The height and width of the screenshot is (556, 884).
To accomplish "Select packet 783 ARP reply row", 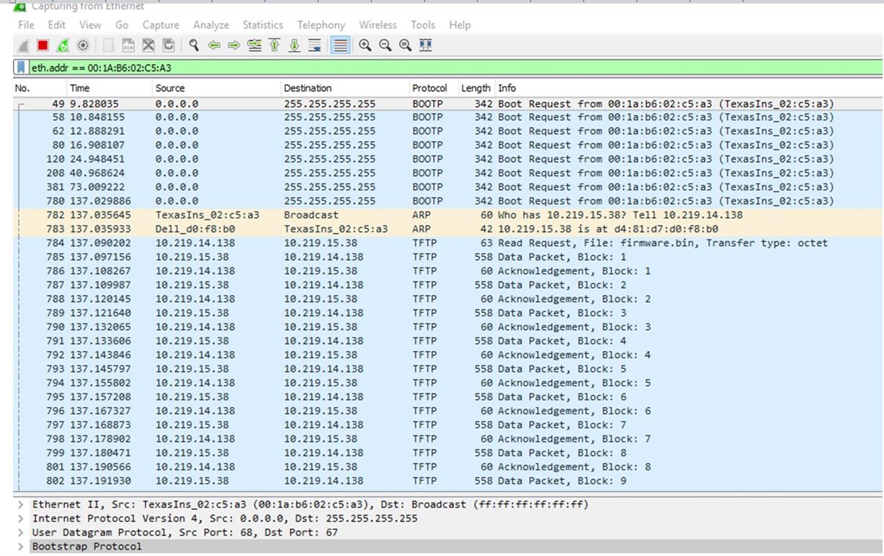I will [x=448, y=229].
